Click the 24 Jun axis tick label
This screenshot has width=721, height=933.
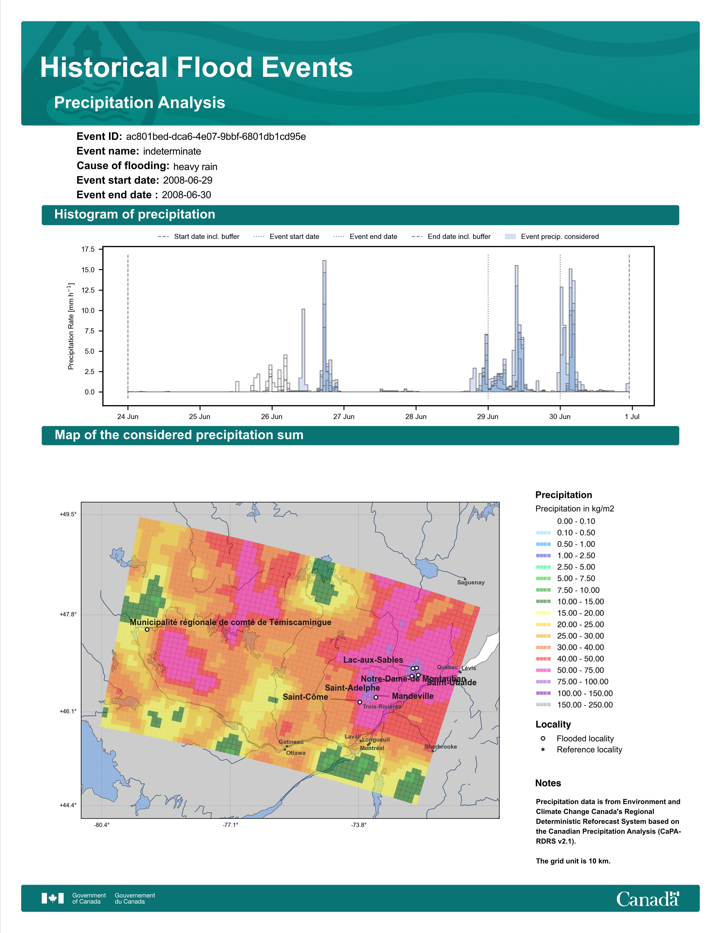pos(128,417)
